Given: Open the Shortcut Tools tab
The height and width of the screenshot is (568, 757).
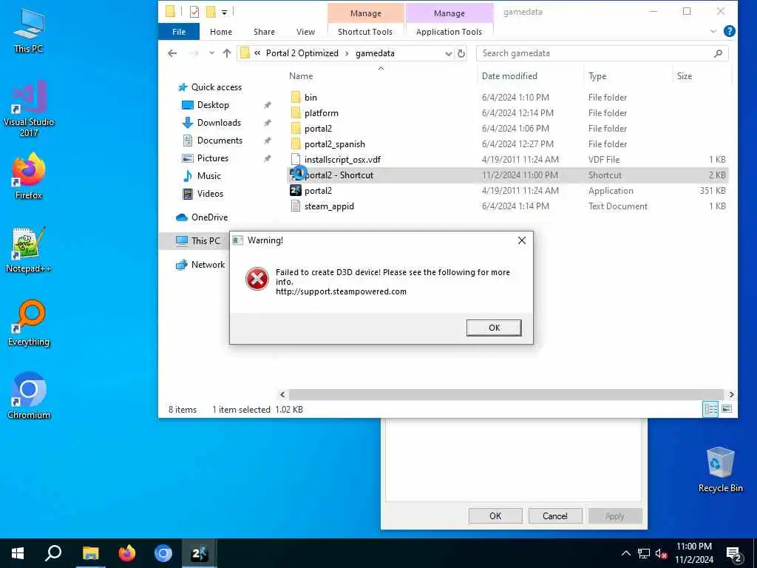Looking at the screenshot, I should click(x=365, y=32).
